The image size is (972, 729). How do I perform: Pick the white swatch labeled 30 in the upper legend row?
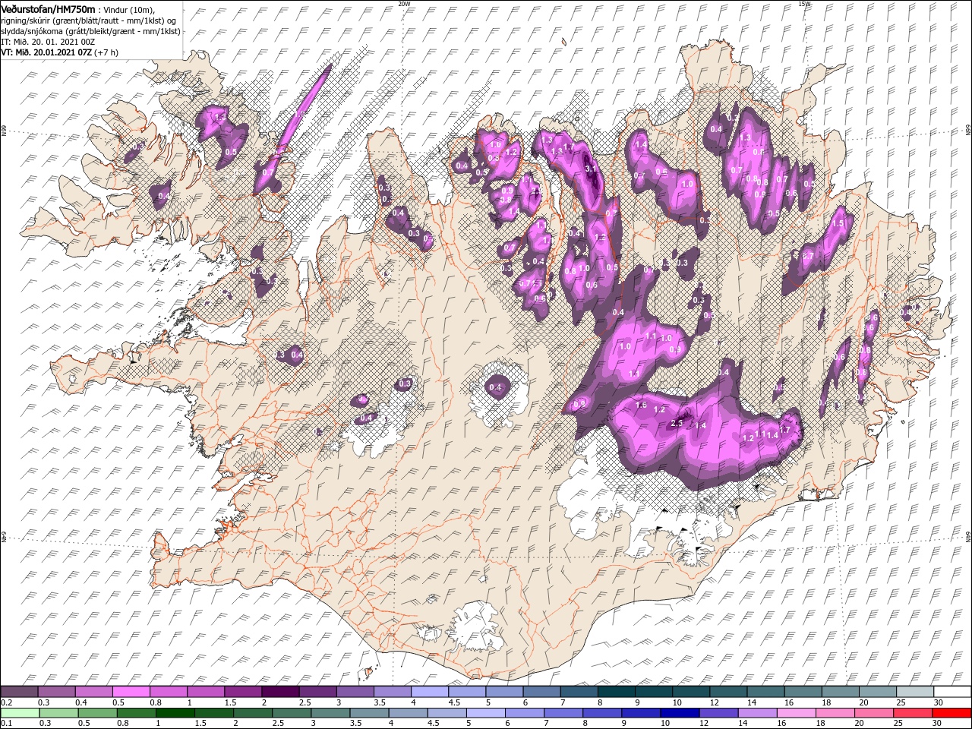pyautogui.click(x=952, y=692)
